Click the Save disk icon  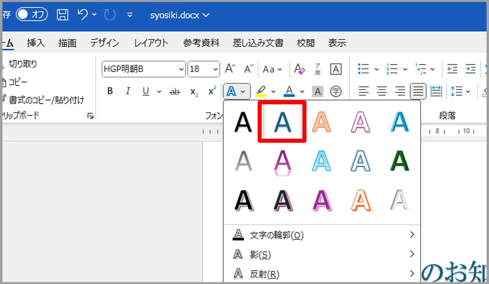click(x=62, y=15)
